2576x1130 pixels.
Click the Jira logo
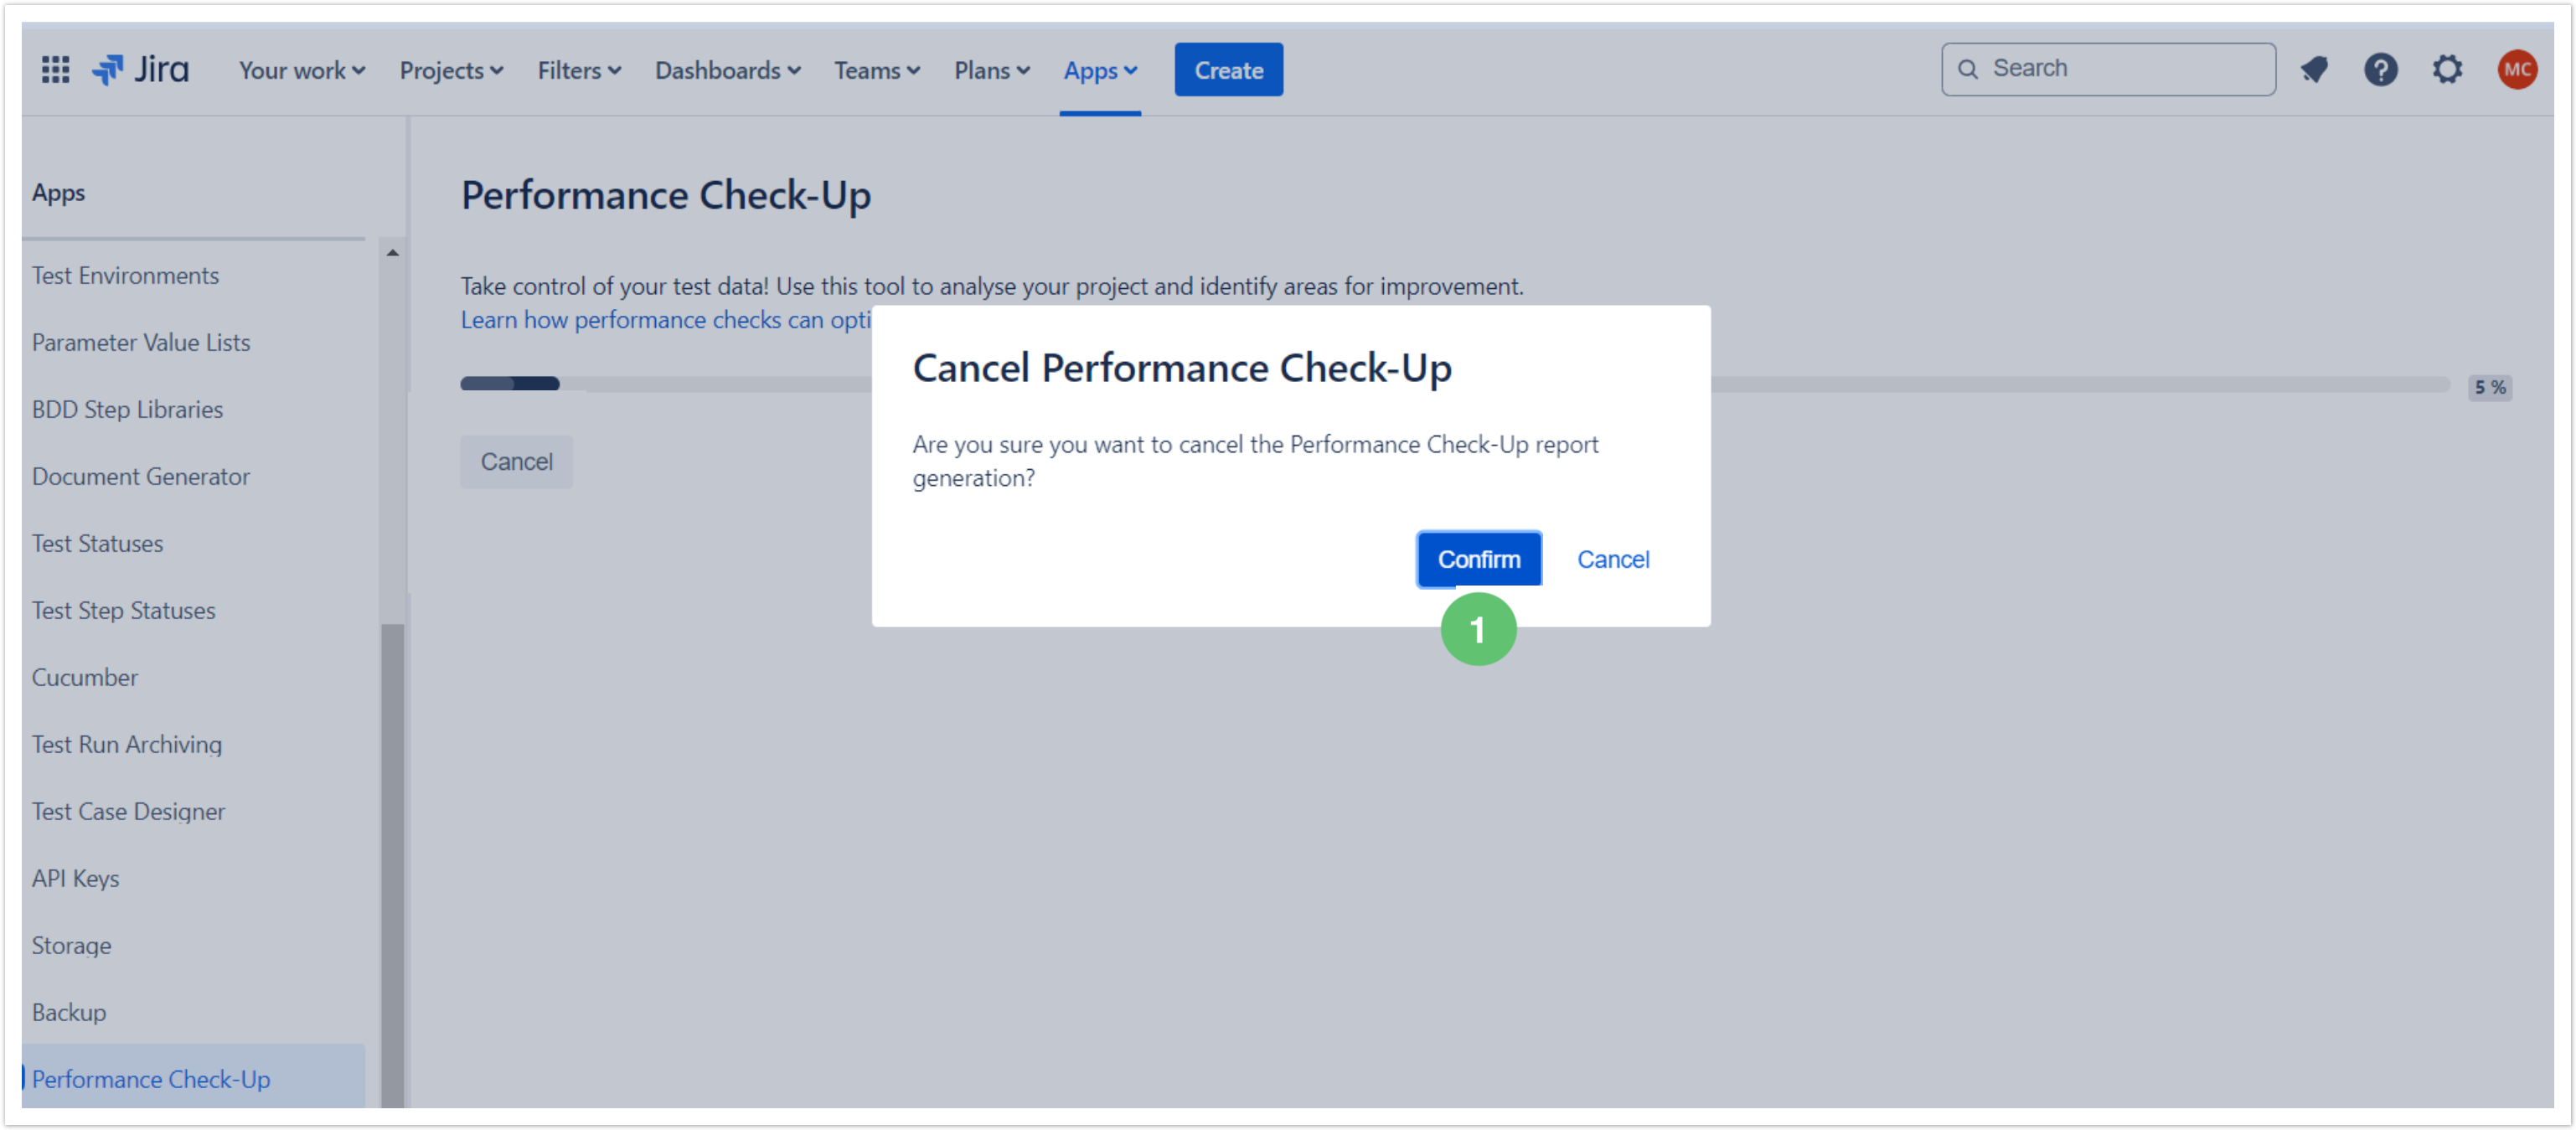tap(140, 69)
